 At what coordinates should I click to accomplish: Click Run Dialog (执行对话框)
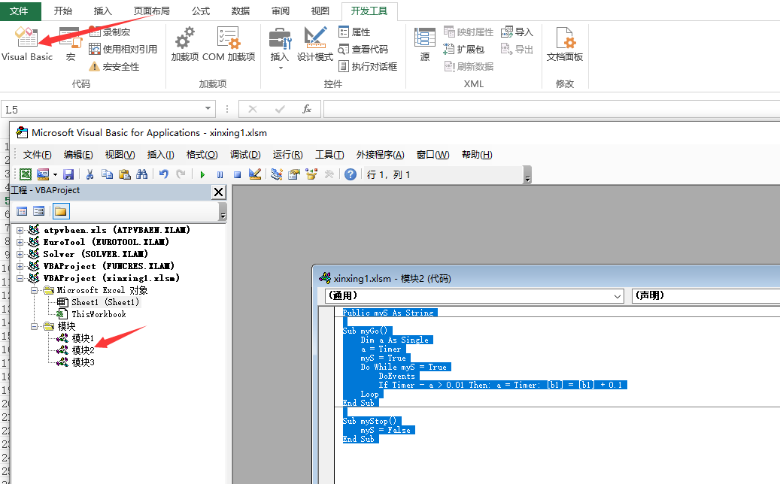tap(368, 66)
